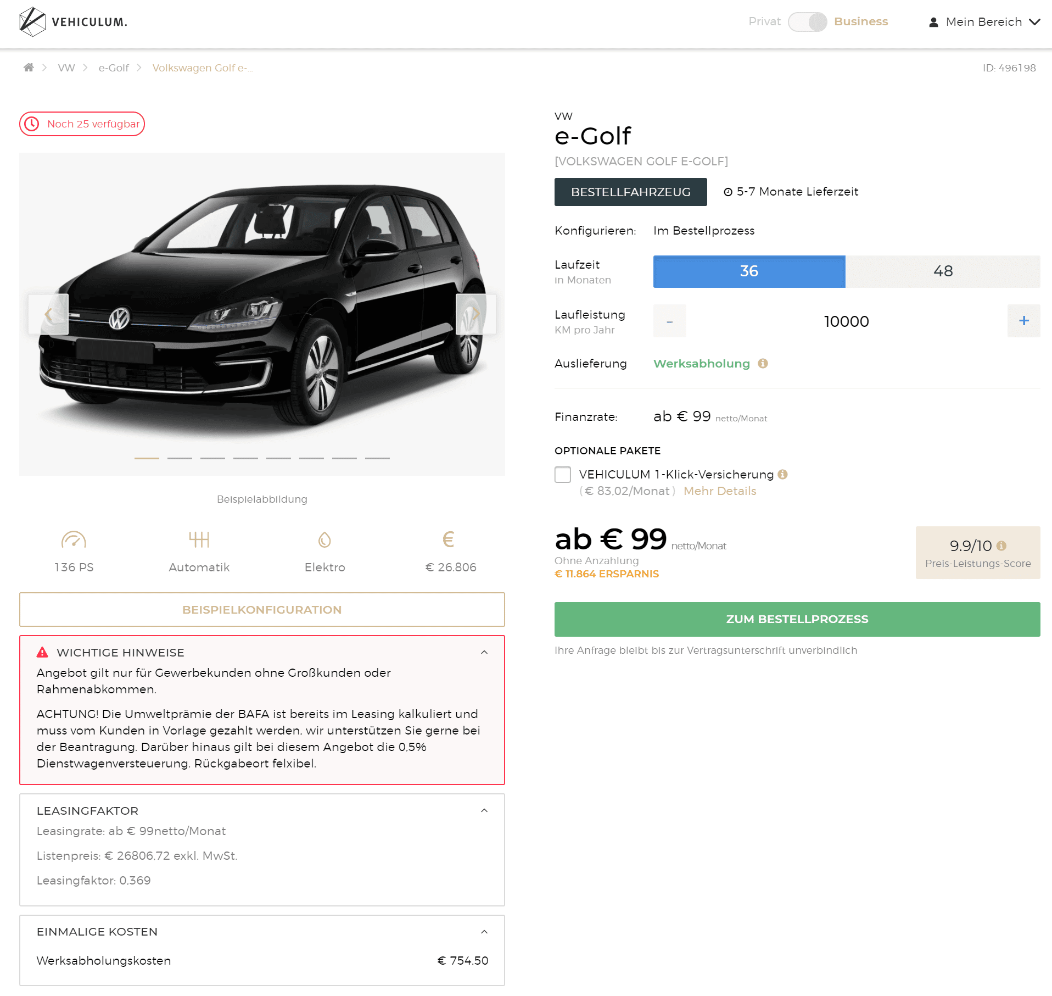1052x996 pixels.
Task: Open e-Golf breadcrumb link
Action: click(114, 68)
